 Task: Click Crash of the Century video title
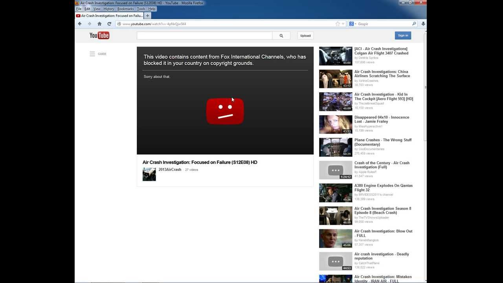[382, 165]
